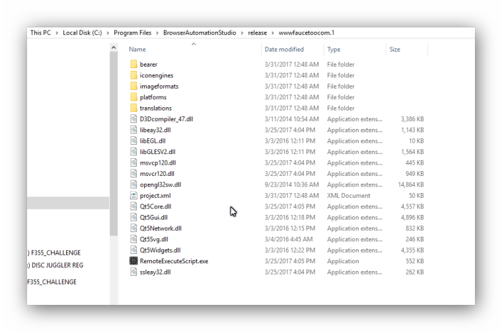Screen dimensions: 502x332
Task: Expand breadcrumb chevron after This PC
Action: point(57,33)
